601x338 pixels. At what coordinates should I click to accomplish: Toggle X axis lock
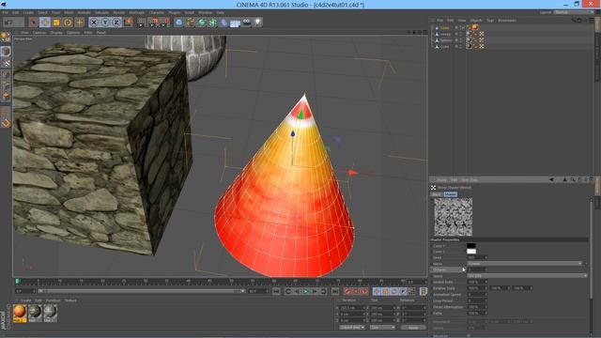pyautogui.click(x=94, y=23)
